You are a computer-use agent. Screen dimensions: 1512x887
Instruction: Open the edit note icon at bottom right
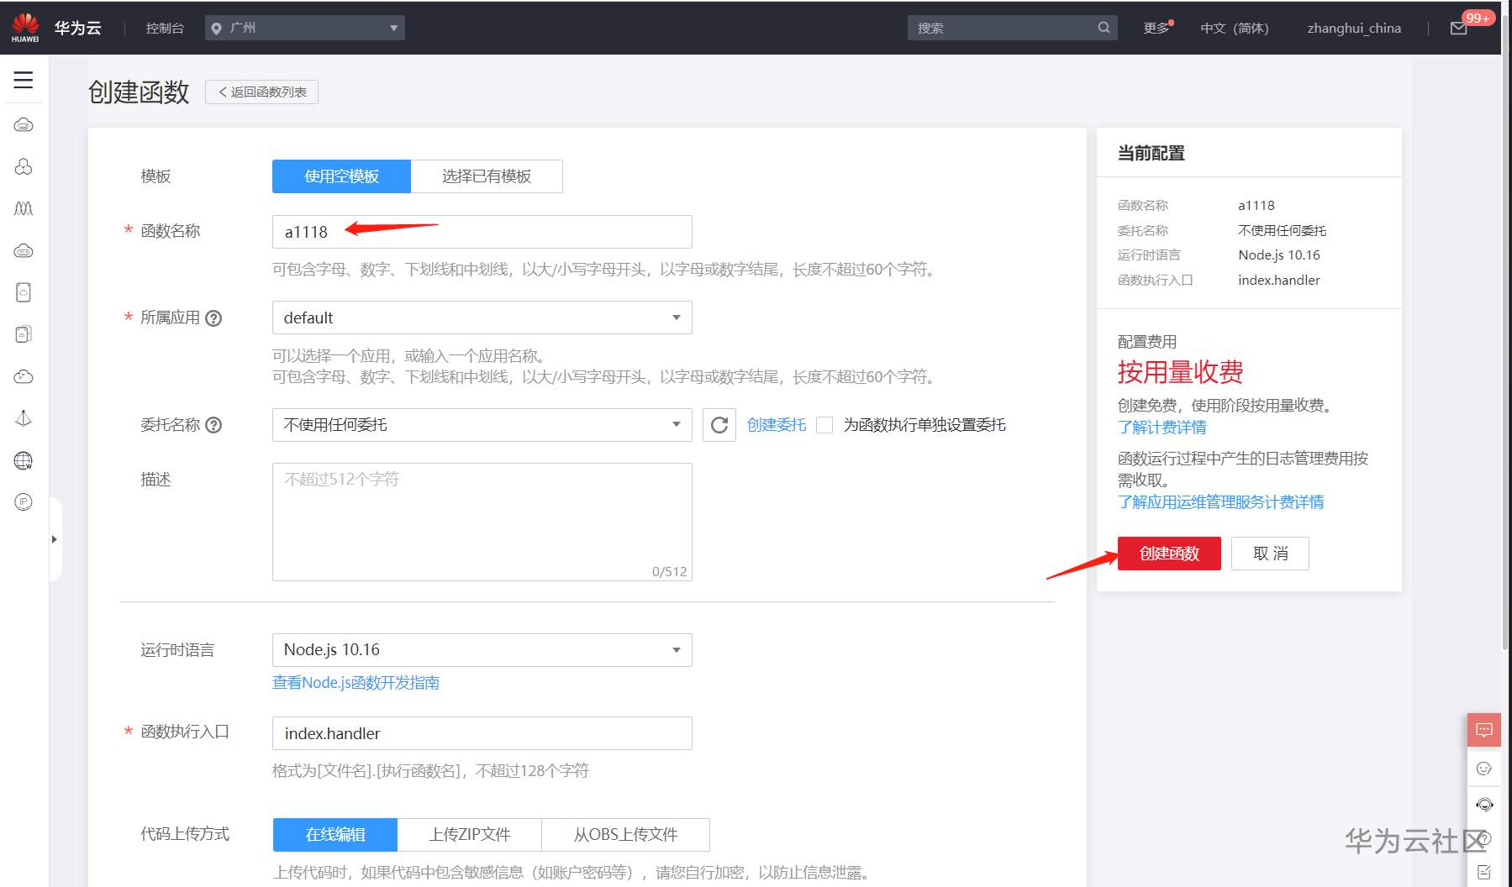pos(1484,872)
